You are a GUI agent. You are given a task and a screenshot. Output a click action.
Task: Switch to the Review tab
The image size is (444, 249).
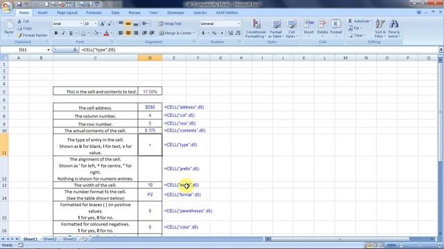pos(135,12)
